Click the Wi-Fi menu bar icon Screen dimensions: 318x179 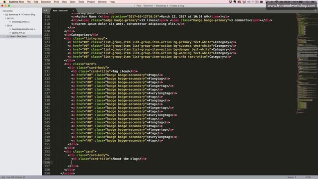pos(276,2)
